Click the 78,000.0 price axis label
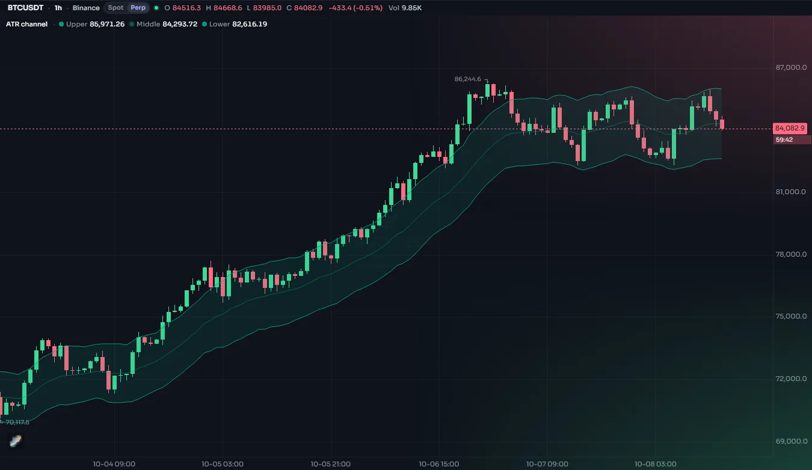The width and height of the screenshot is (812, 470). (x=792, y=254)
